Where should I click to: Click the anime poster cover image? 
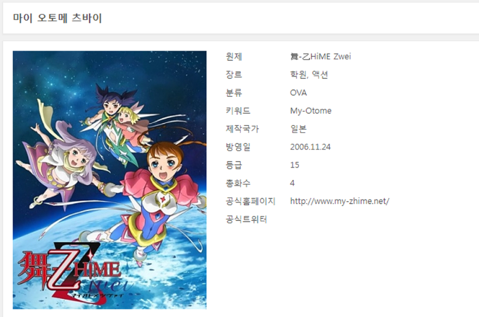pos(110,180)
